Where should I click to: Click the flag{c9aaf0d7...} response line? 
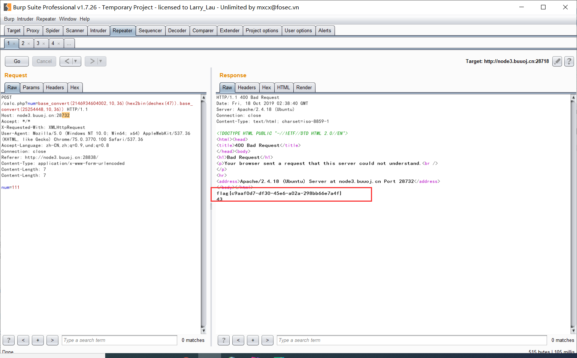(279, 193)
